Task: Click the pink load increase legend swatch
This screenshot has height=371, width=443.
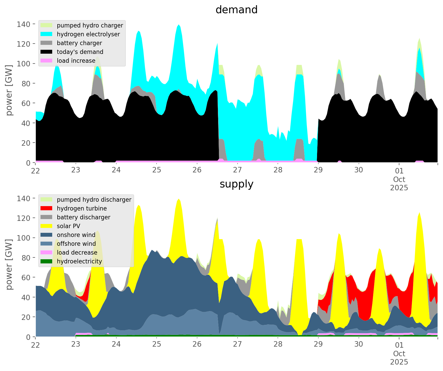Action: 46,61
